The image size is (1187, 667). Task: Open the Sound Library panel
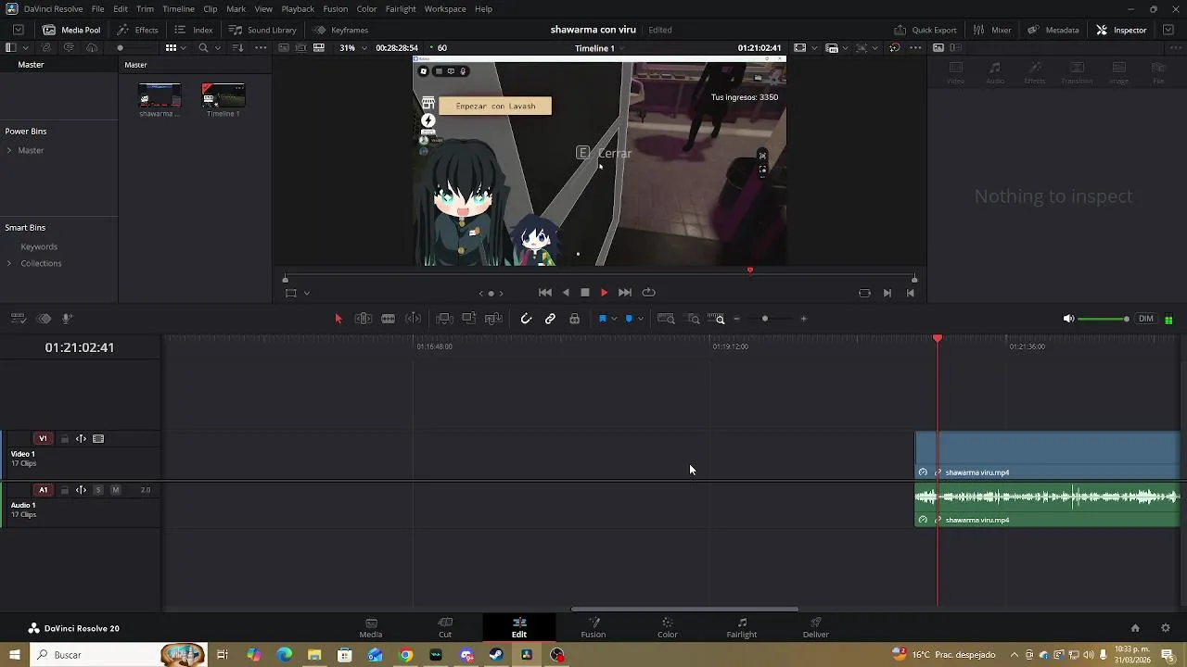[x=262, y=30]
